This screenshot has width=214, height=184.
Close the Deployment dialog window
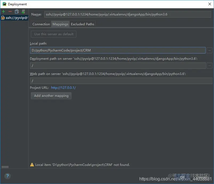coord(210,4)
